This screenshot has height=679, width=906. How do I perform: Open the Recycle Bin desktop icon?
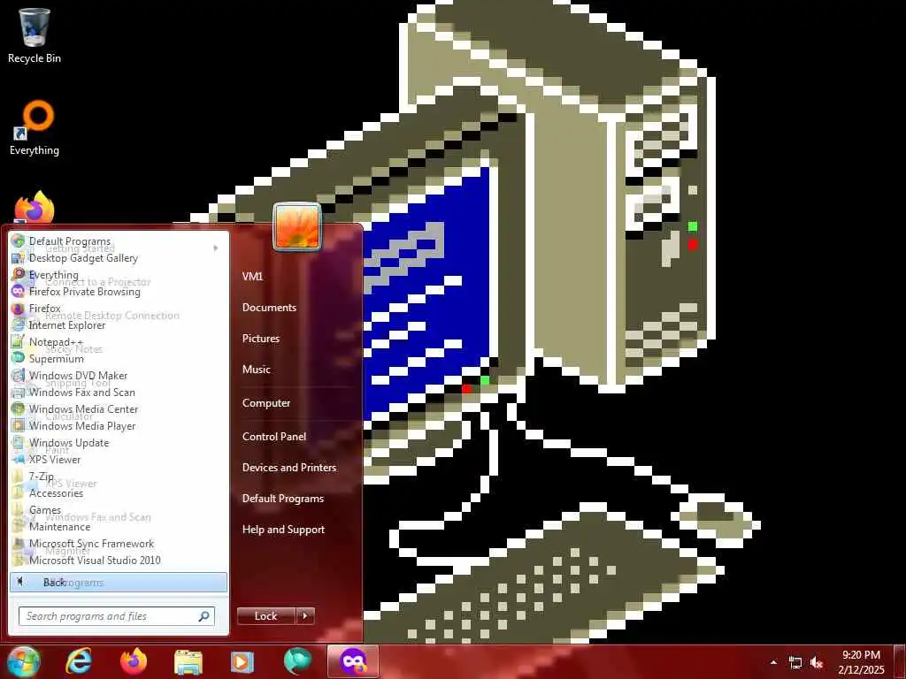tap(35, 35)
